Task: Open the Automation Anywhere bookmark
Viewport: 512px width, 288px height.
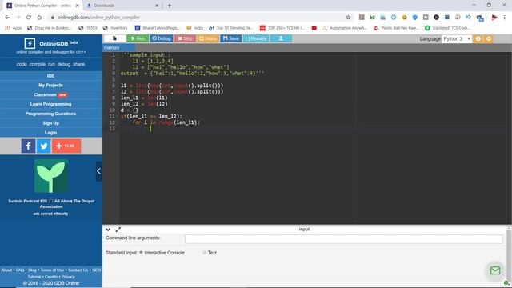Action: pyautogui.click(x=345, y=28)
